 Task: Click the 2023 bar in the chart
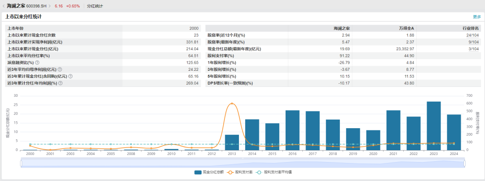(433, 126)
